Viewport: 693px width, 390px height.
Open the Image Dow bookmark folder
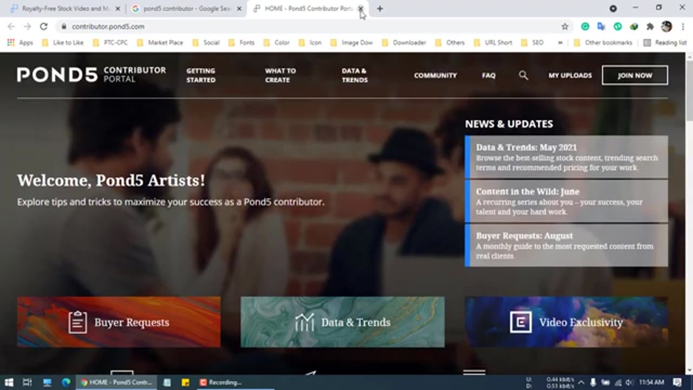click(x=352, y=42)
